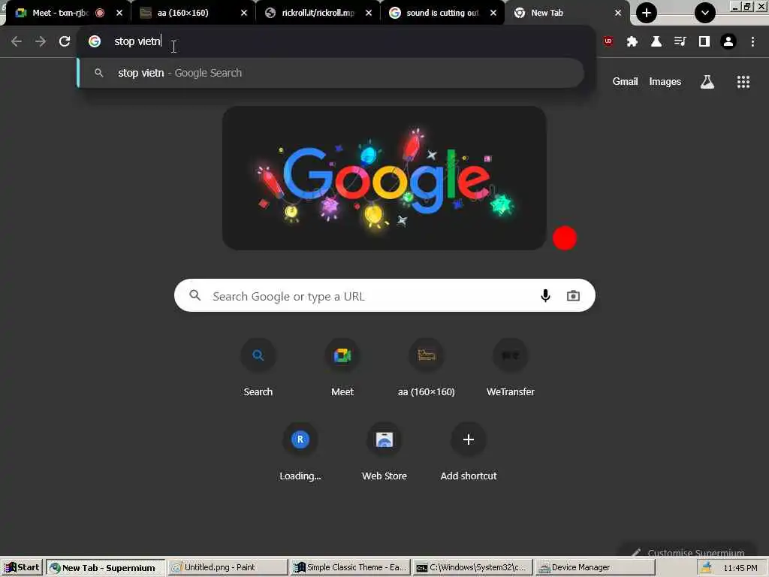The image size is (769, 577).
Task: Close the aa (160×160) tab
Action: [x=244, y=13]
